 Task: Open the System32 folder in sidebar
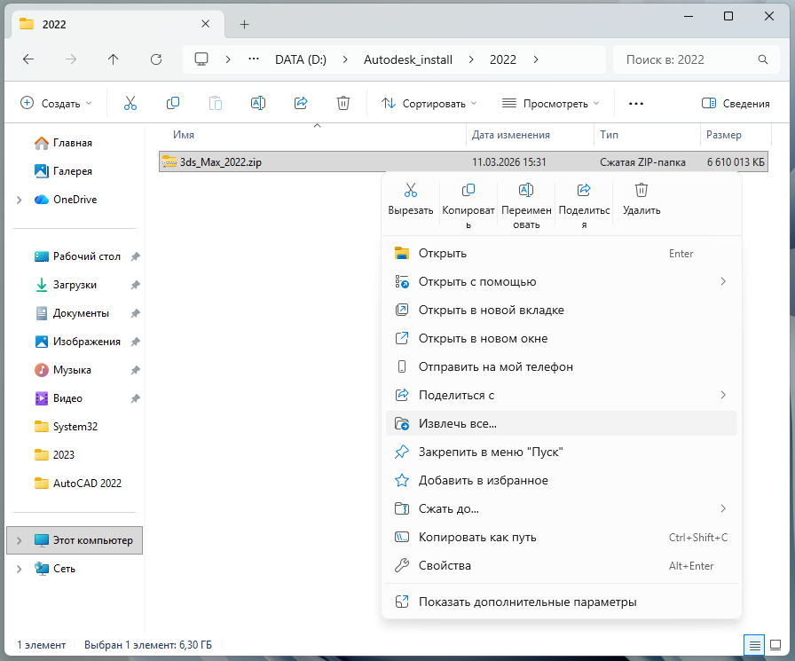pyautogui.click(x=66, y=427)
